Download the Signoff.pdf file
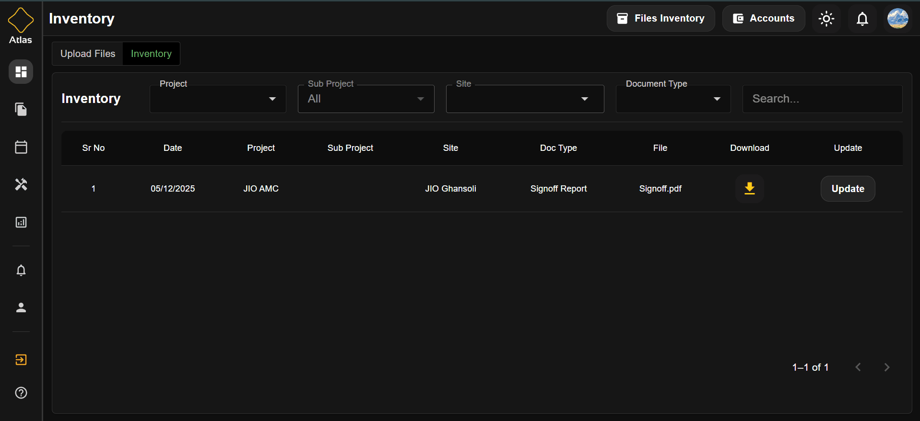Viewport: 920px width, 421px height. pyautogui.click(x=749, y=189)
